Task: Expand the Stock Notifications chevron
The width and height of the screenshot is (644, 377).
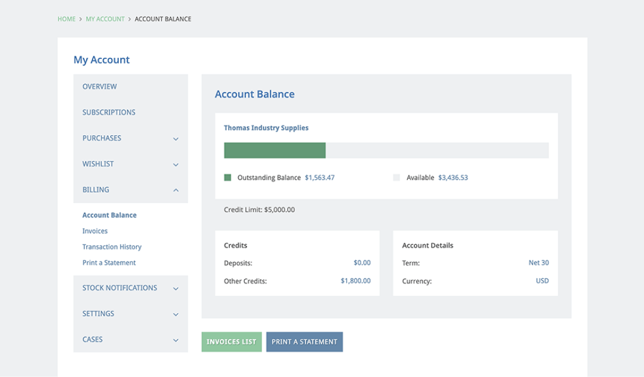Action: [176, 288]
